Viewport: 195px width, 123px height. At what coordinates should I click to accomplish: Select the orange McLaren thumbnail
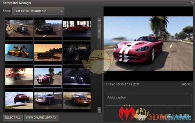coord(77,100)
